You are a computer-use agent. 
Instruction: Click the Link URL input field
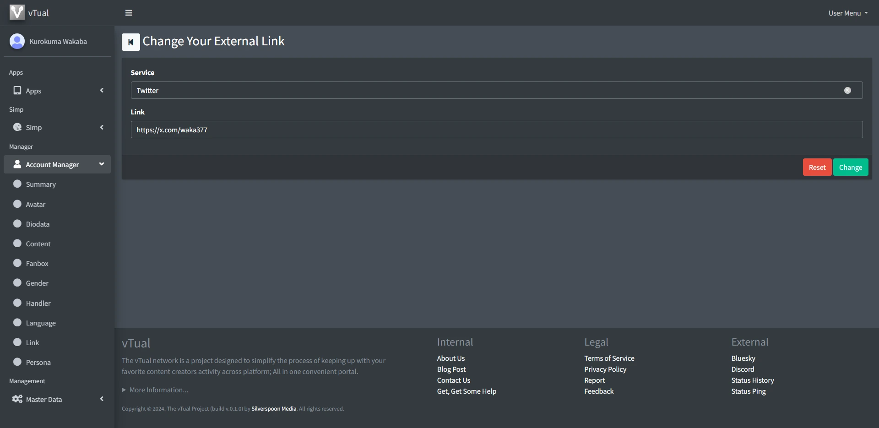pyautogui.click(x=496, y=130)
